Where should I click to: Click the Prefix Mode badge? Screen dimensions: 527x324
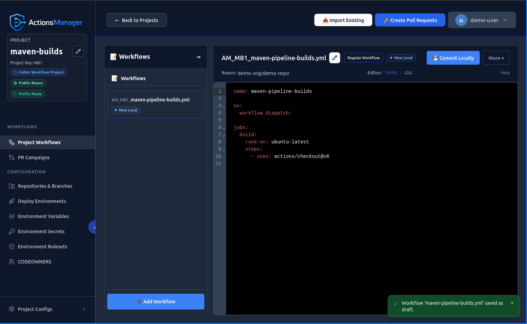tap(28, 94)
